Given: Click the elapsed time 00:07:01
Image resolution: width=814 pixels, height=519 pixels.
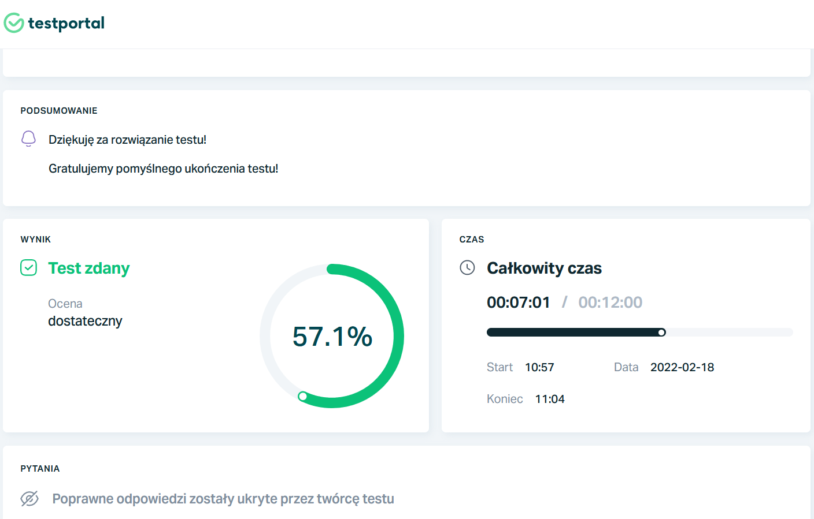Looking at the screenshot, I should tap(518, 303).
